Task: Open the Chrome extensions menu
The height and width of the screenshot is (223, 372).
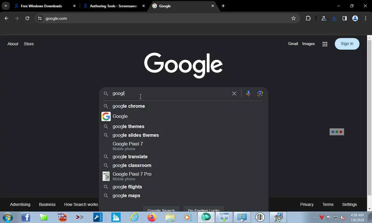Action: (308, 18)
